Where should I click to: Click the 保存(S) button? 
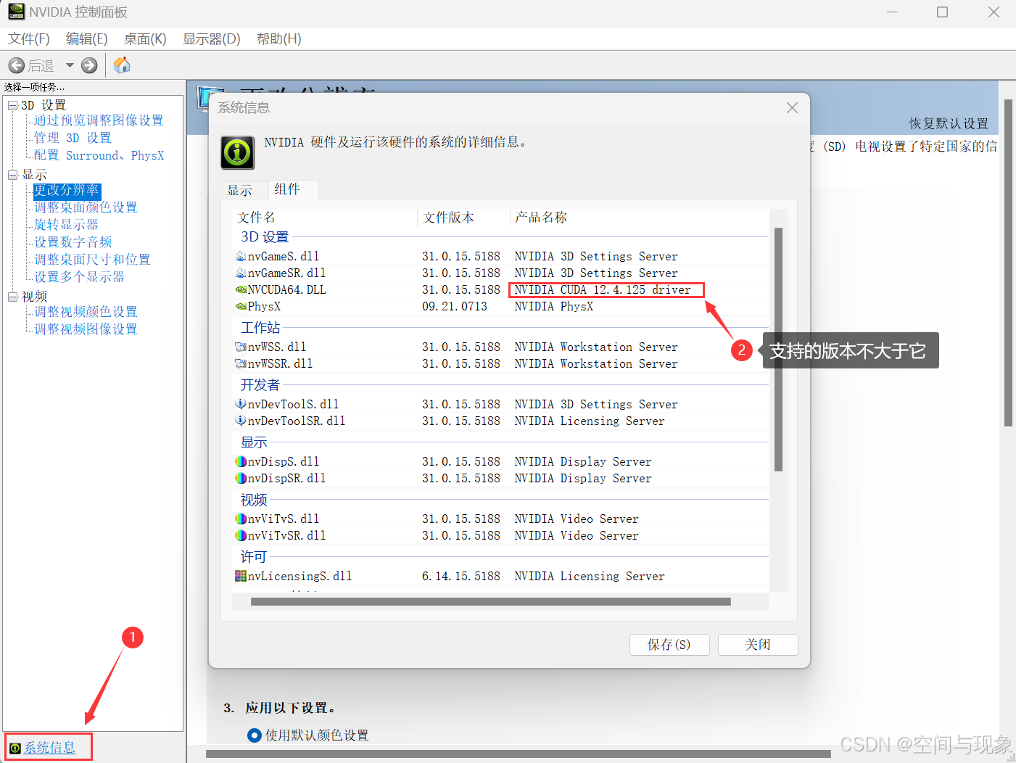pos(669,645)
